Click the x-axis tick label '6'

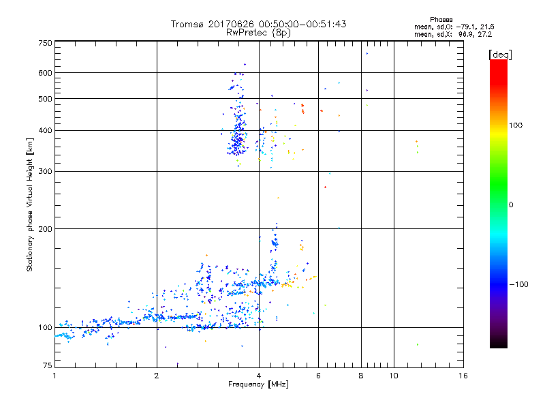[318, 376]
